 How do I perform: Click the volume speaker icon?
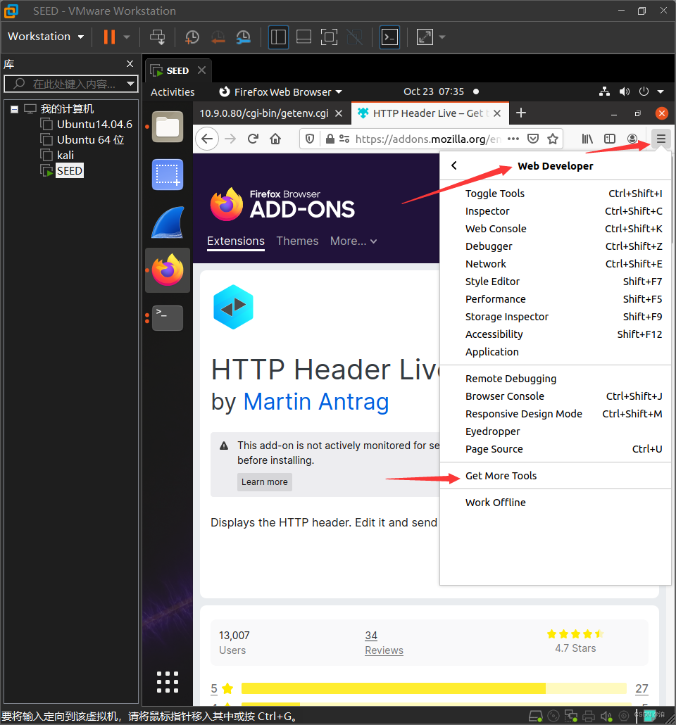(x=625, y=92)
